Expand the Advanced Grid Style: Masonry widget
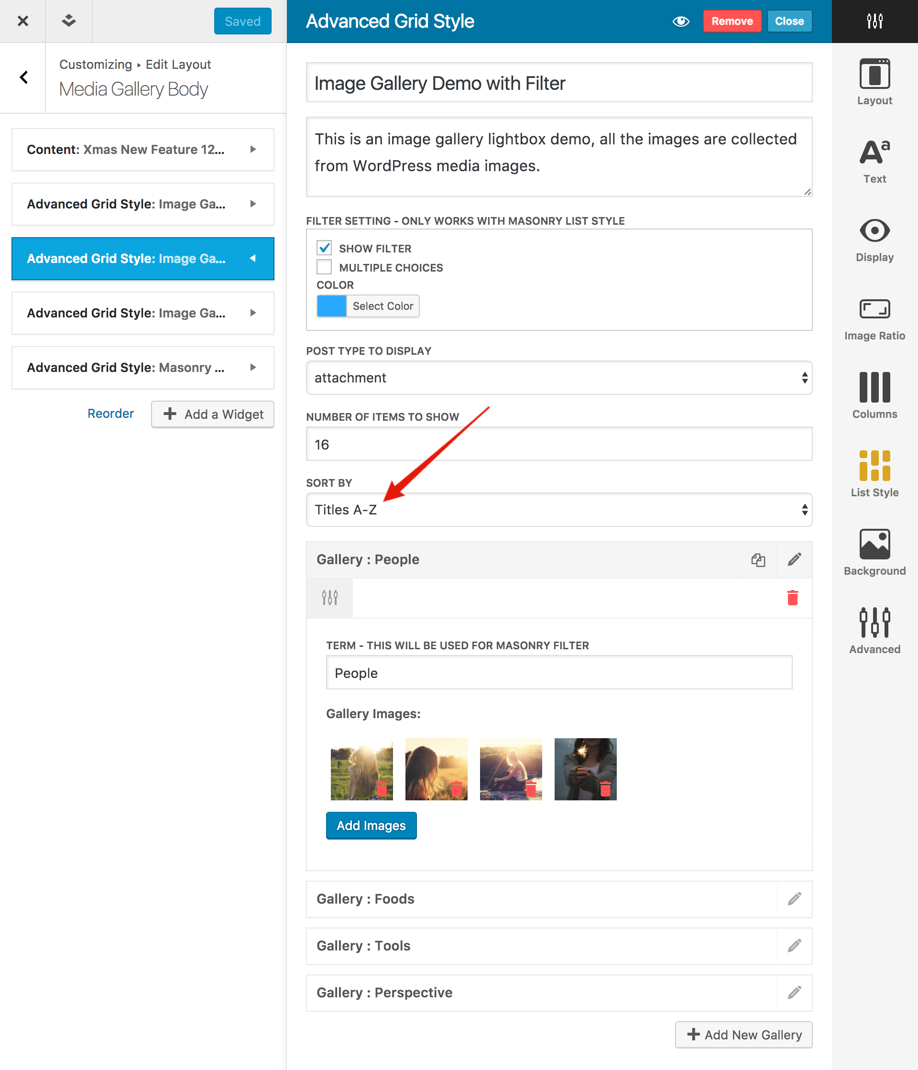The width and height of the screenshot is (918, 1070). pos(143,368)
